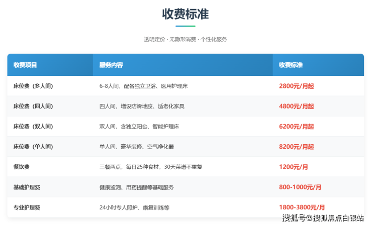Select the 收费项目 column header

[25, 65]
